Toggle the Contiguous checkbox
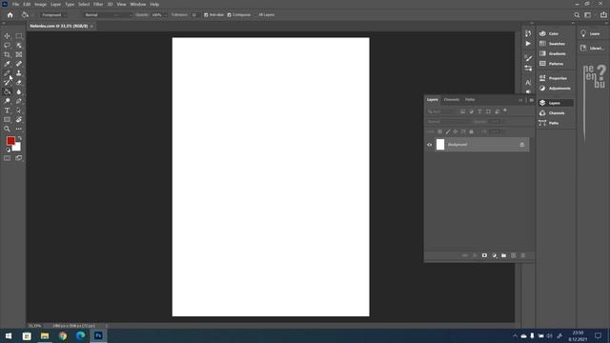 (x=229, y=15)
